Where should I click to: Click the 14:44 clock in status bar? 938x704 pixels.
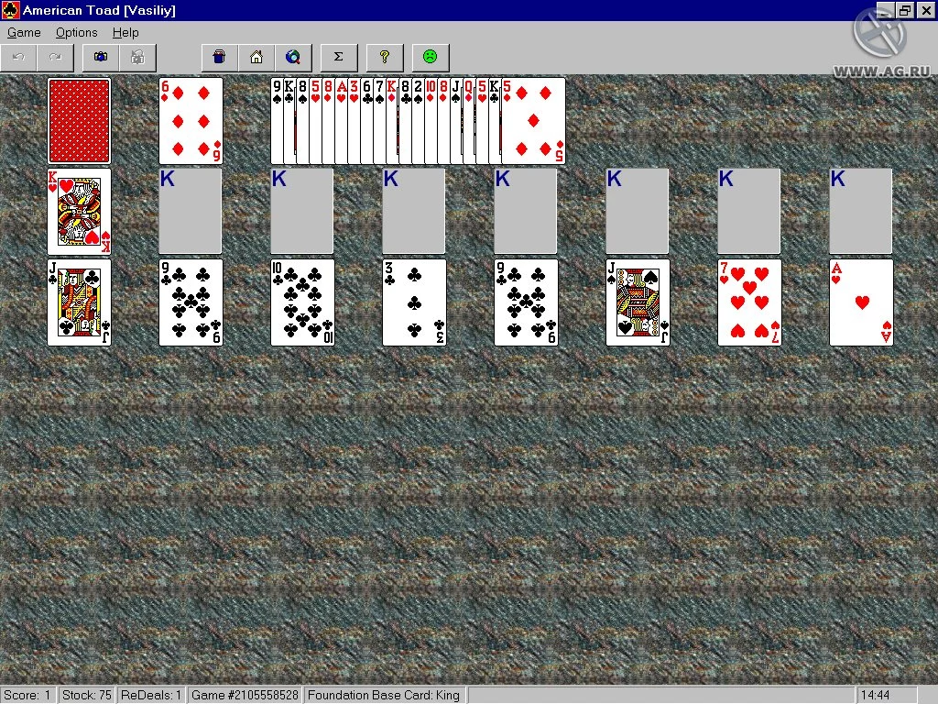(x=875, y=695)
